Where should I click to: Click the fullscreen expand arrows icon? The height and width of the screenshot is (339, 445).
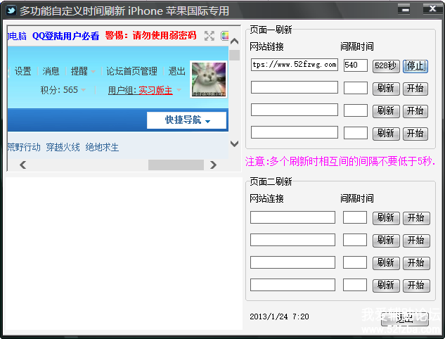point(209,36)
